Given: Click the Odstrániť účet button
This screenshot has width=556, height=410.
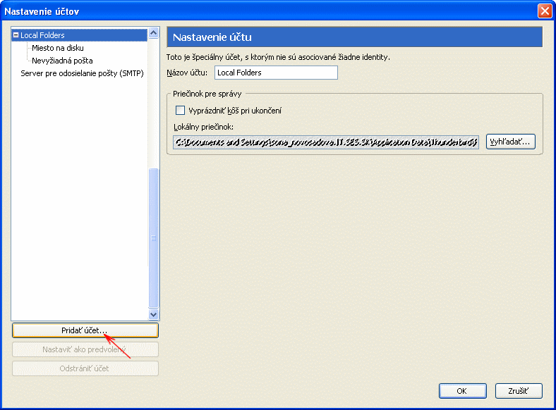Looking at the screenshot, I should pyautogui.click(x=85, y=368).
